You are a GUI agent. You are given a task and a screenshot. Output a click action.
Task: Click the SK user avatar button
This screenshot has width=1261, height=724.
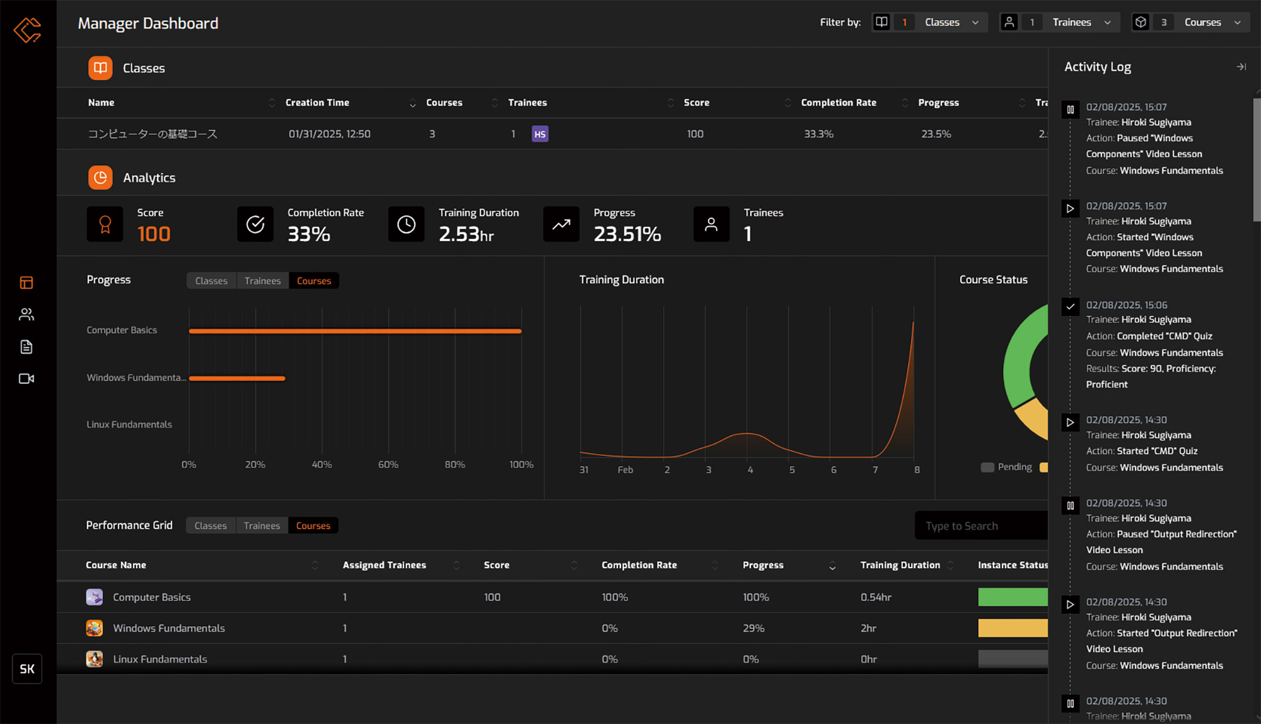[27, 669]
